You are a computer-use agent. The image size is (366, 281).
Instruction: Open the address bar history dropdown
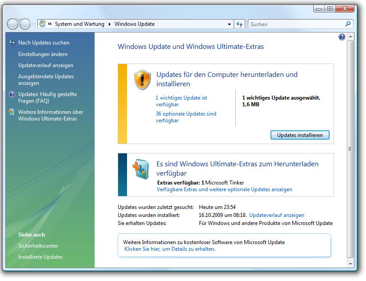229,24
